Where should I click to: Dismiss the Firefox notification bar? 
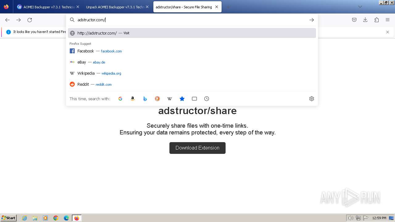(x=388, y=32)
